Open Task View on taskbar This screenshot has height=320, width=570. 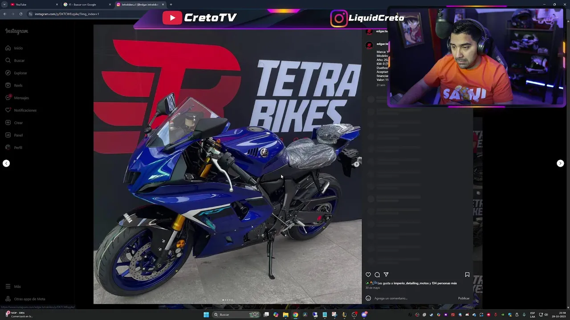click(x=266, y=315)
